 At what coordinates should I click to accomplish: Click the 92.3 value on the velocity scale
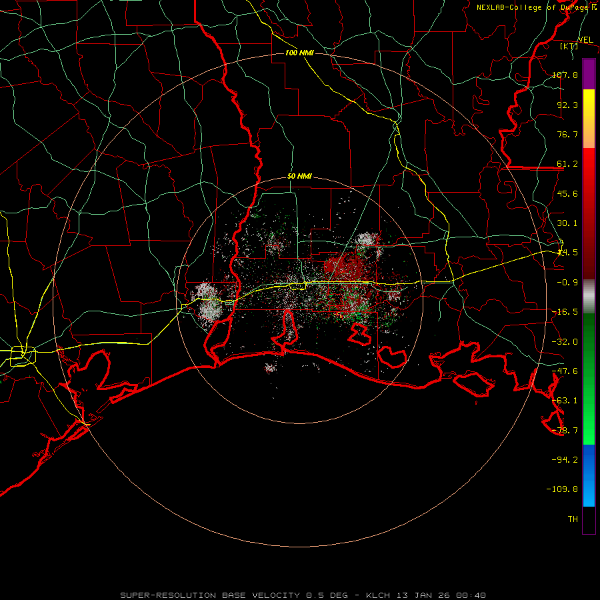[567, 105]
